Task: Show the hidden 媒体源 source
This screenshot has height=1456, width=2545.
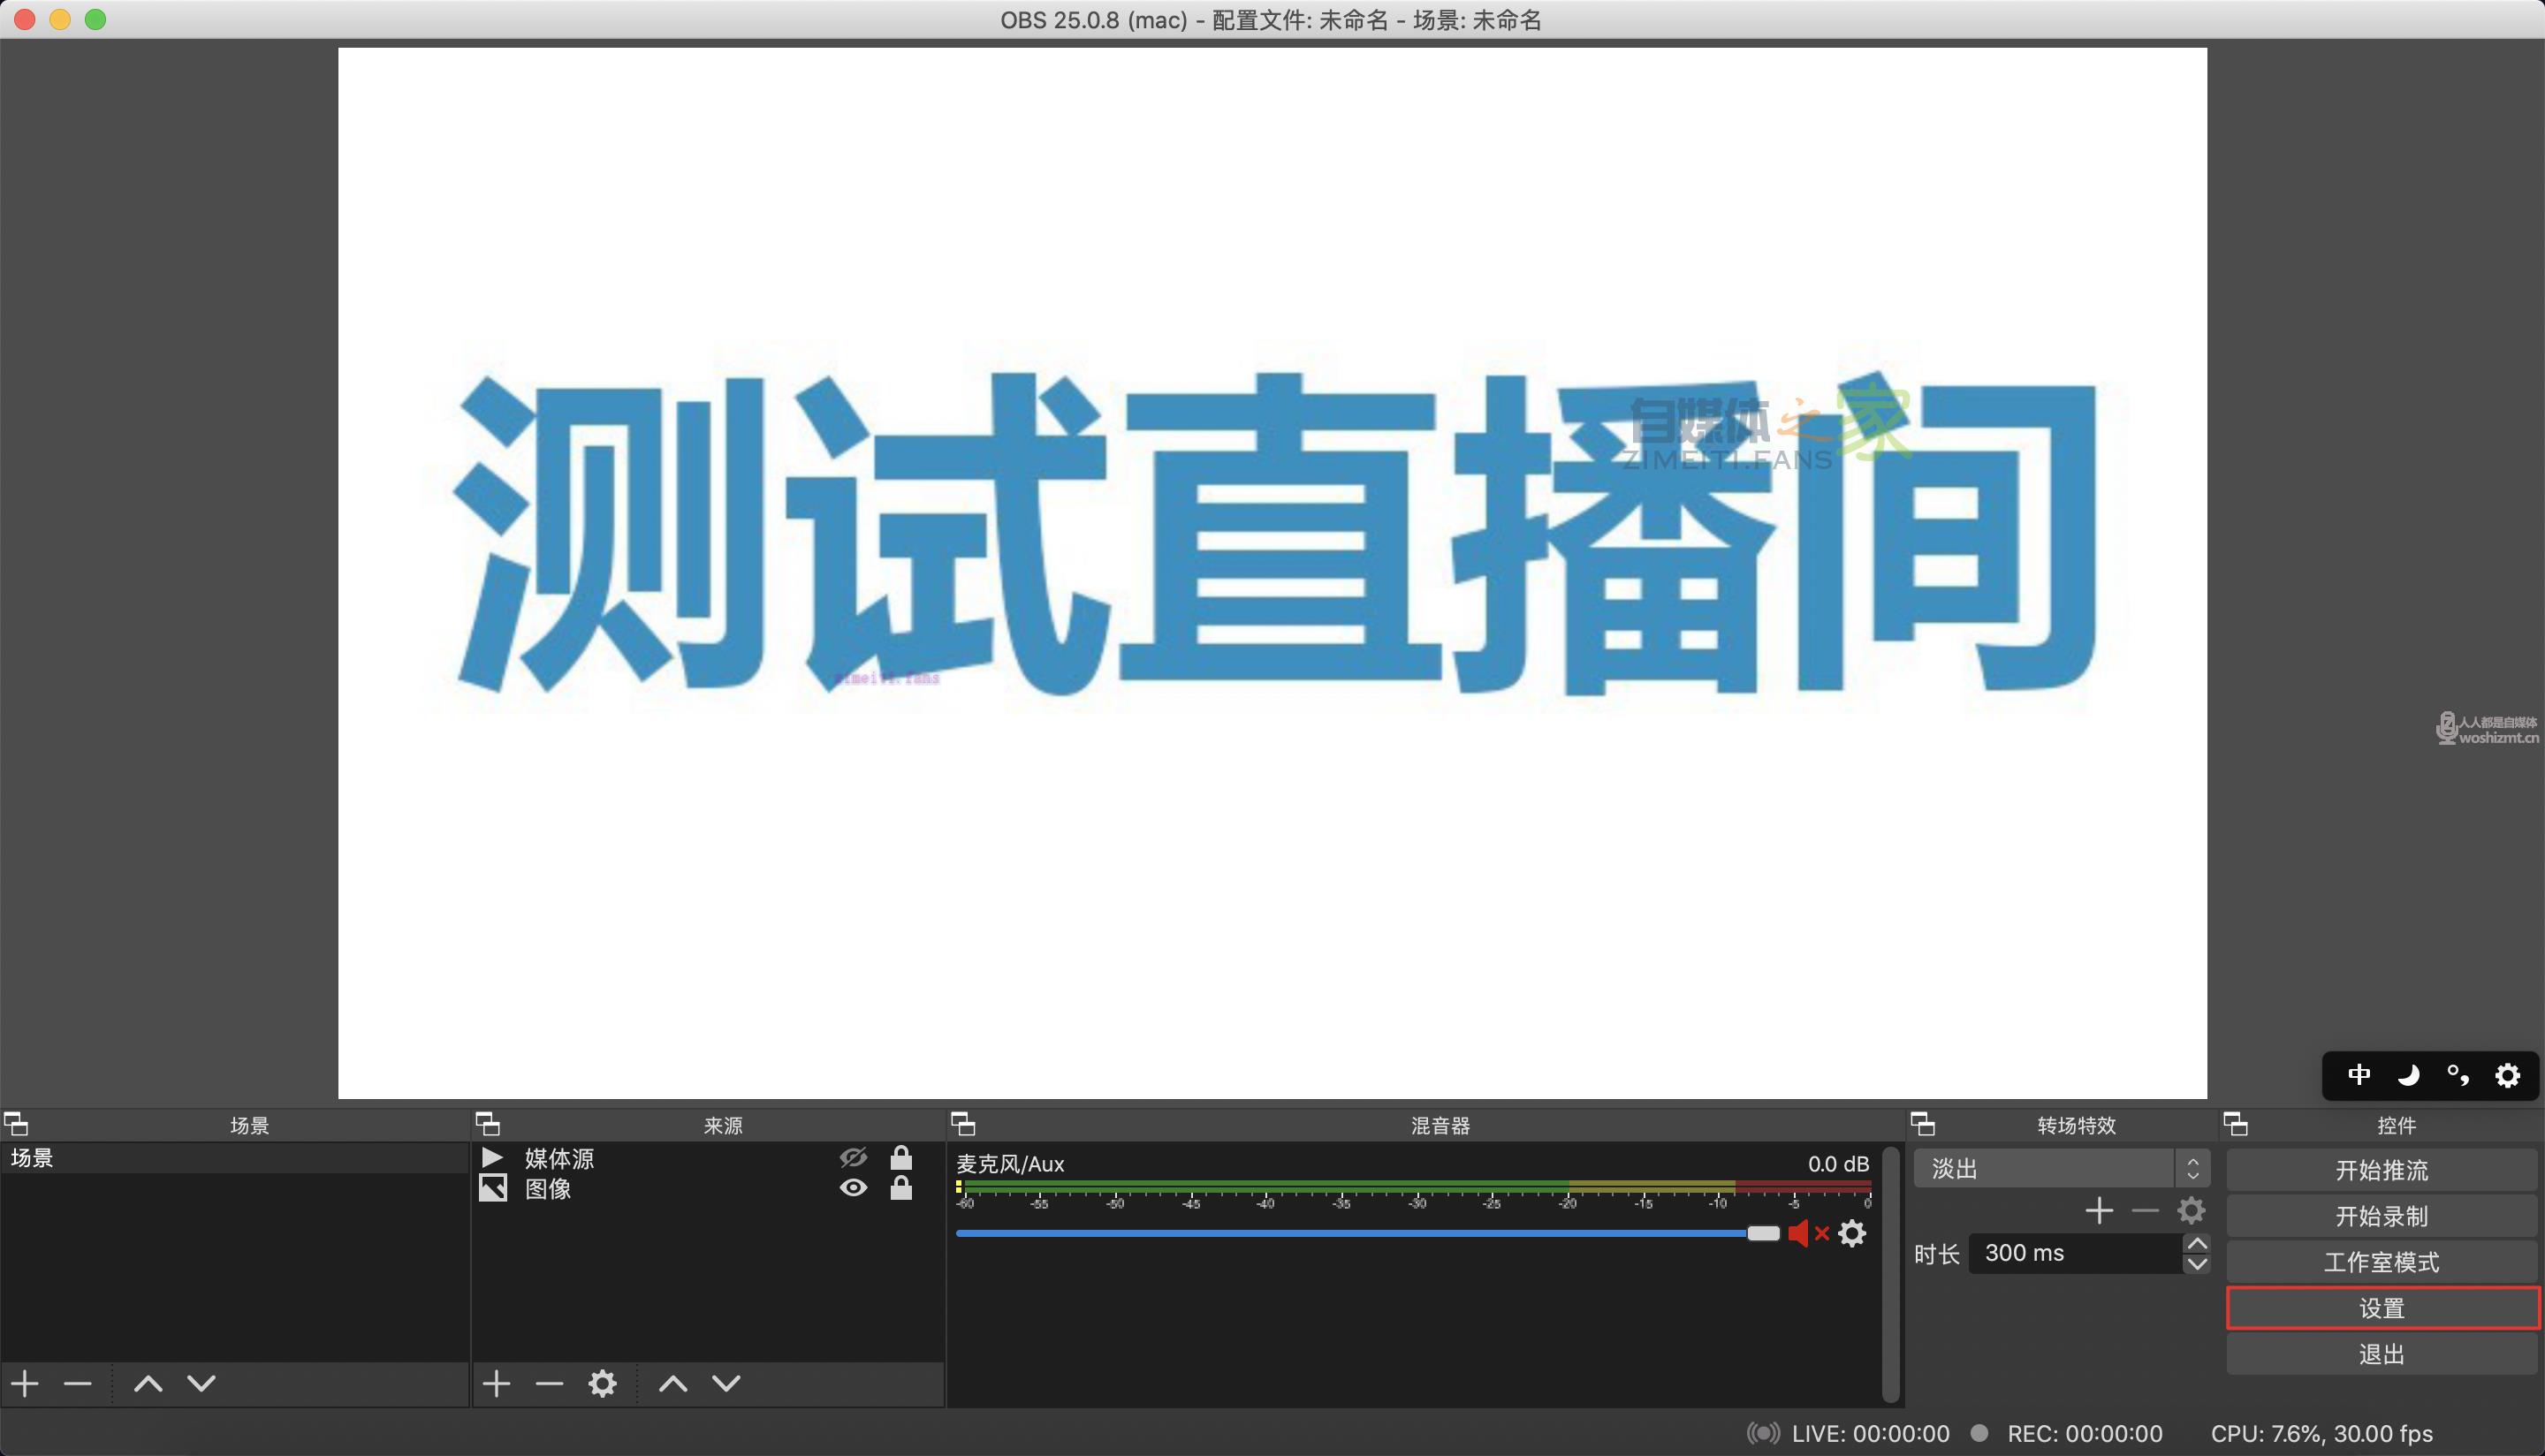Action: click(x=853, y=1158)
